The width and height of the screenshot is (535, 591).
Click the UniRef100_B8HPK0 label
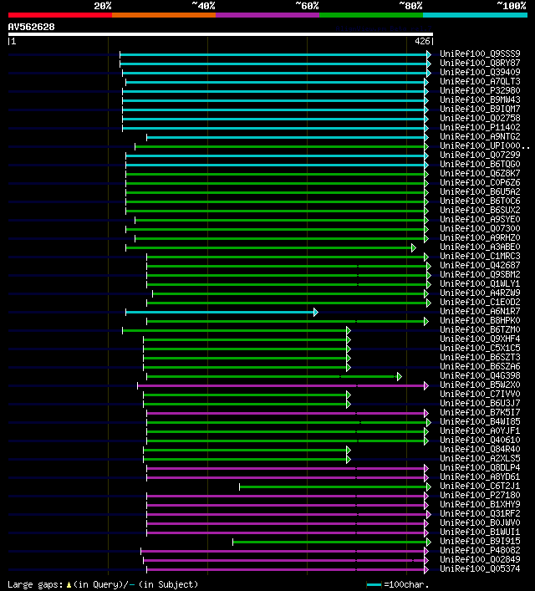click(x=480, y=320)
